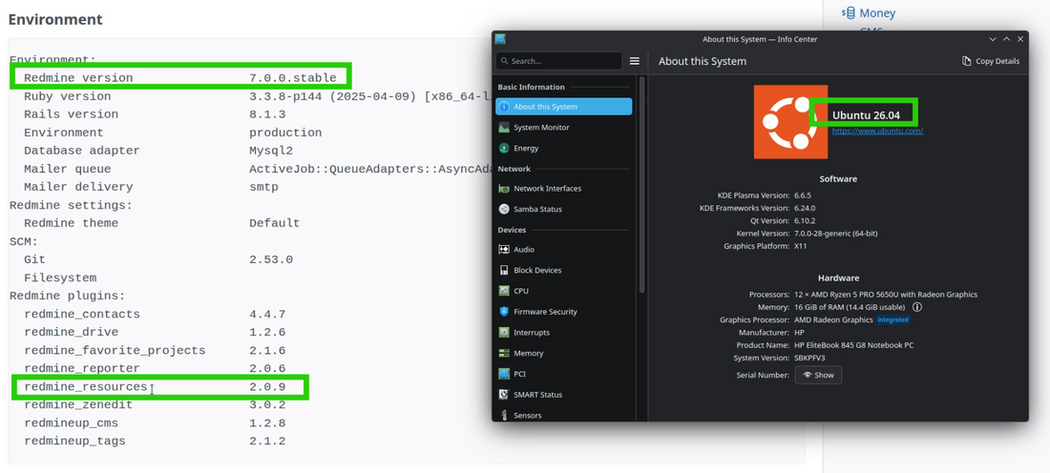
Task: Click the Interrupts icon in sidebar
Action: click(504, 333)
